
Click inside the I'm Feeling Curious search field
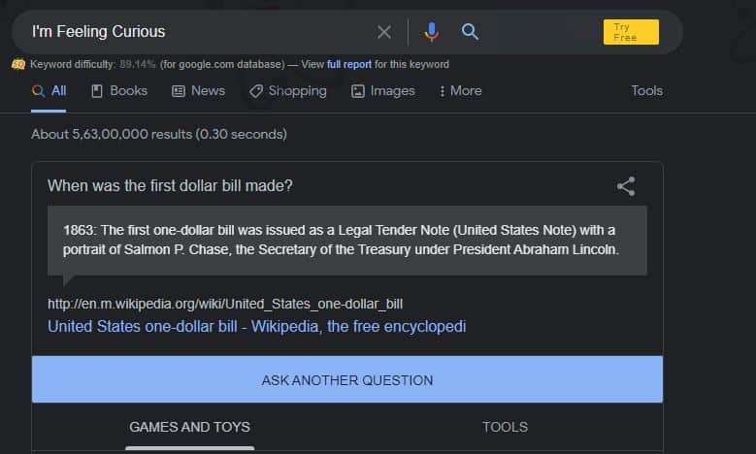[193, 32]
